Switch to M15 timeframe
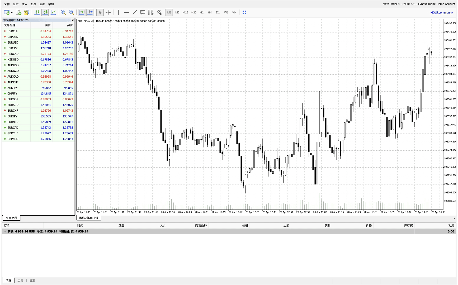Image resolution: width=458 pixels, height=285 pixels. pyautogui.click(x=185, y=12)
